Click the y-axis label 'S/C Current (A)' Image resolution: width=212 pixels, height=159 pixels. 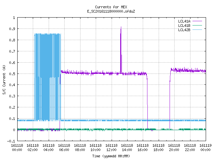pos(4,79)
